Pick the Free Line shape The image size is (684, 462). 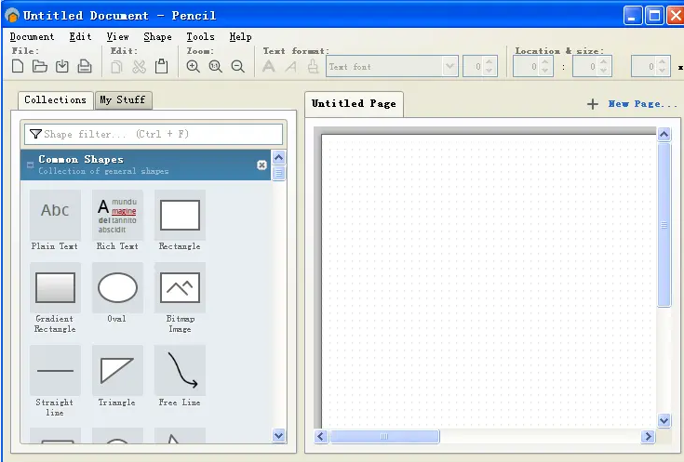click(x=180, y=371)
